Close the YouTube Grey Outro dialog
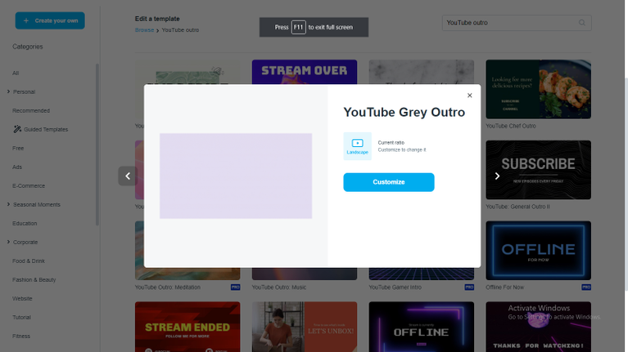This screenshot has width=628, height=352. tap(469, 96)
